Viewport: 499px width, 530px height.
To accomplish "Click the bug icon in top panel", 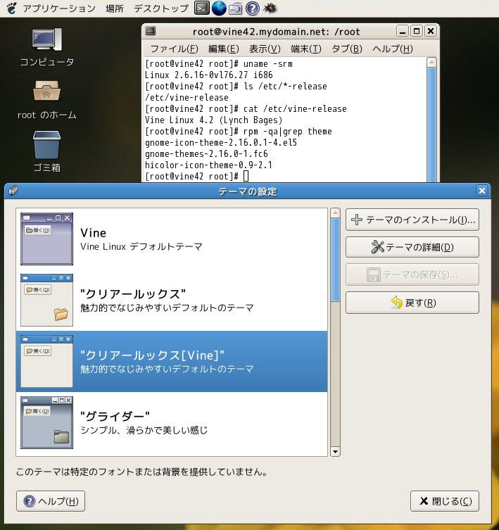I will click(270, 8).
